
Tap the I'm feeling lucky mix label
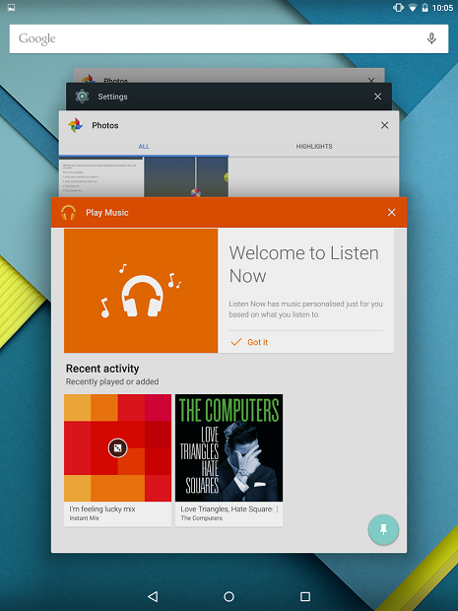coord(102,509)
